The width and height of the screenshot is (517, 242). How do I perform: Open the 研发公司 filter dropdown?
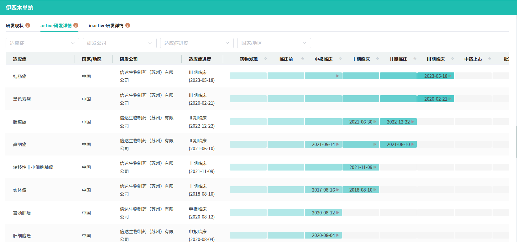pos(119,43)
